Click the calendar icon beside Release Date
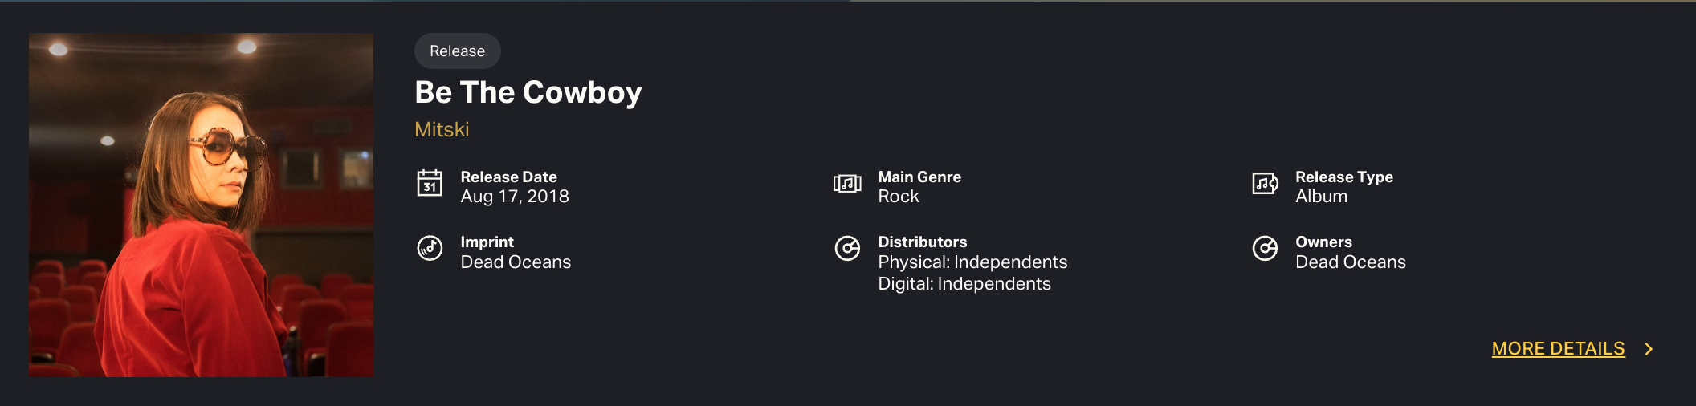Viewport: 1696px width, 406px height. tap(430, 183)
